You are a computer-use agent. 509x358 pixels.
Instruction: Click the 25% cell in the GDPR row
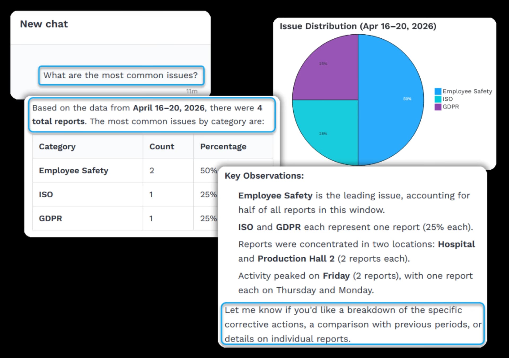pos(209,219)
